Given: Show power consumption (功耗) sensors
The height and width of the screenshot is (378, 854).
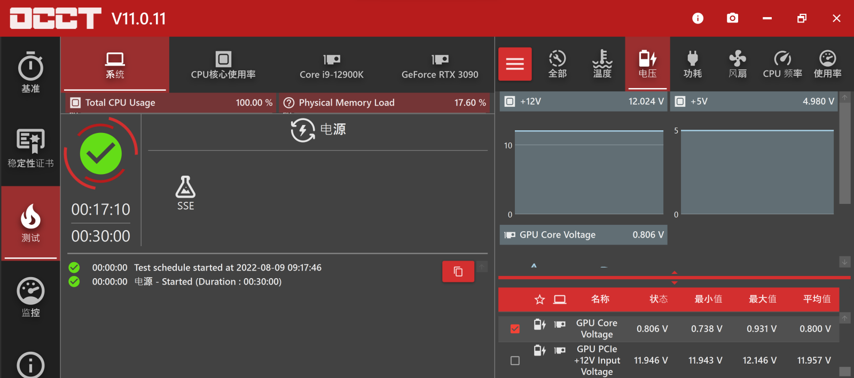Looking at the screenshot, I should 692,64.
